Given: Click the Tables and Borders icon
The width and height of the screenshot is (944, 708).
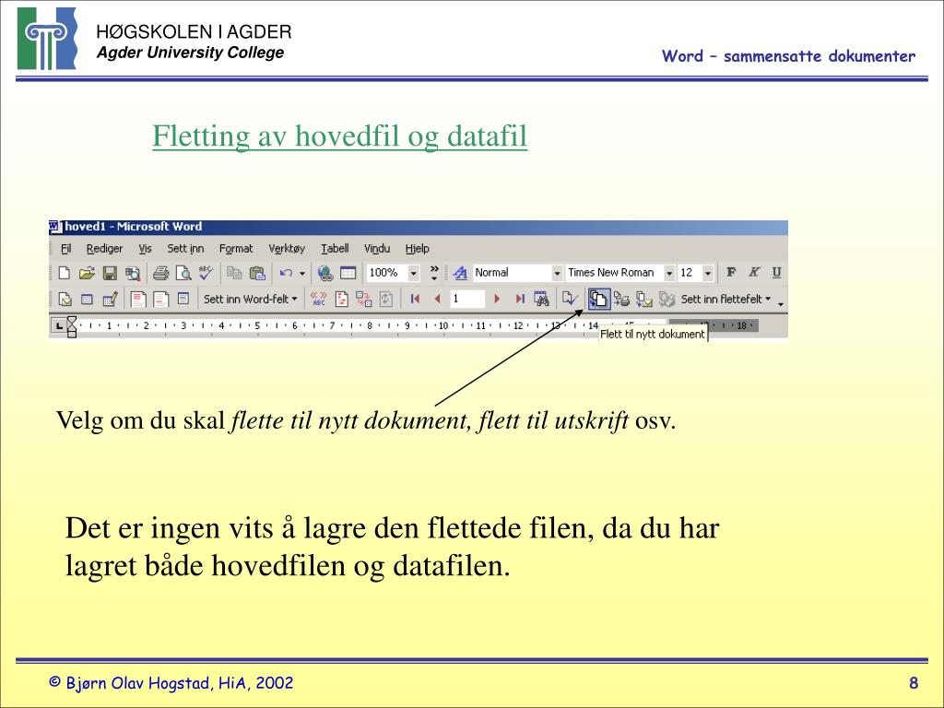Looking at the screenshot, I should pos(348,273).
